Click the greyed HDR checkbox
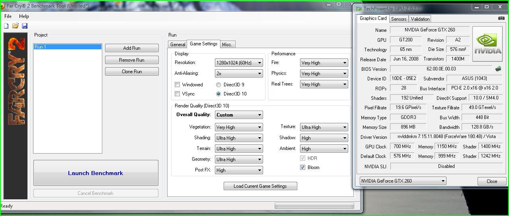 [x=303, y=158]
